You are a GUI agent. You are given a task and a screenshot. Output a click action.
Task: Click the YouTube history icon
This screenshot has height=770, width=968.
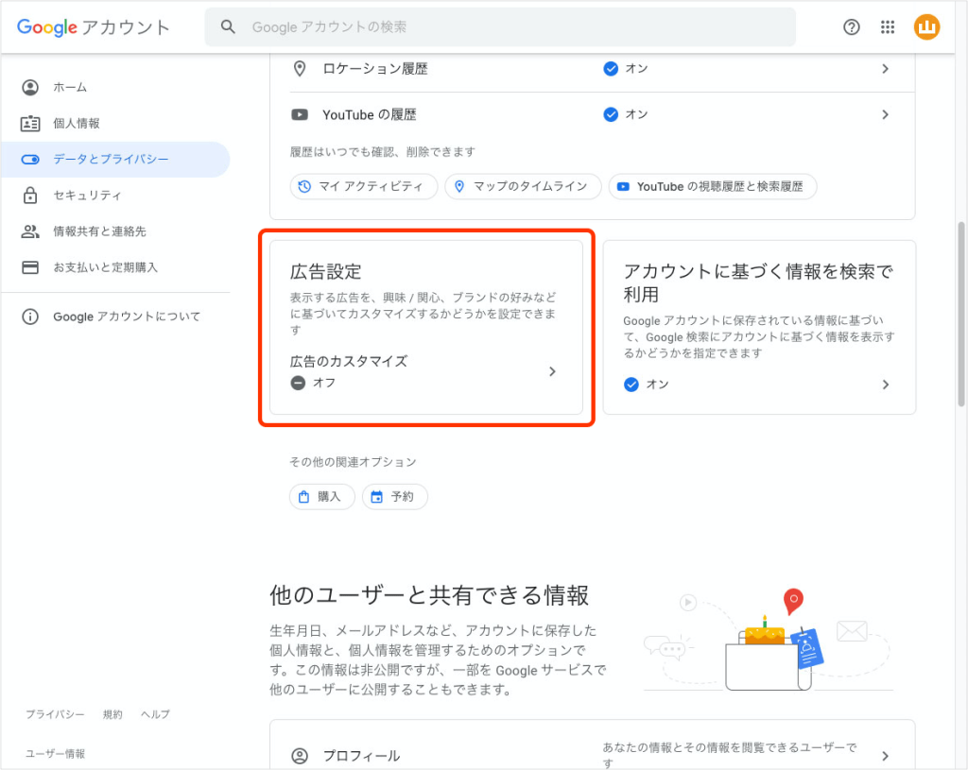[300, 114]
